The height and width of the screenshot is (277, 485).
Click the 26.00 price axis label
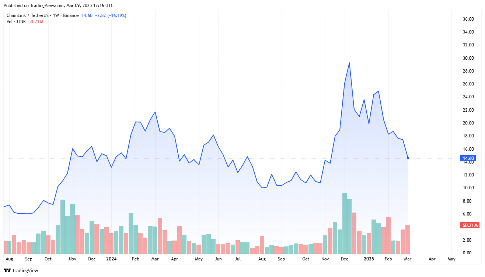[x=468, y=84]
